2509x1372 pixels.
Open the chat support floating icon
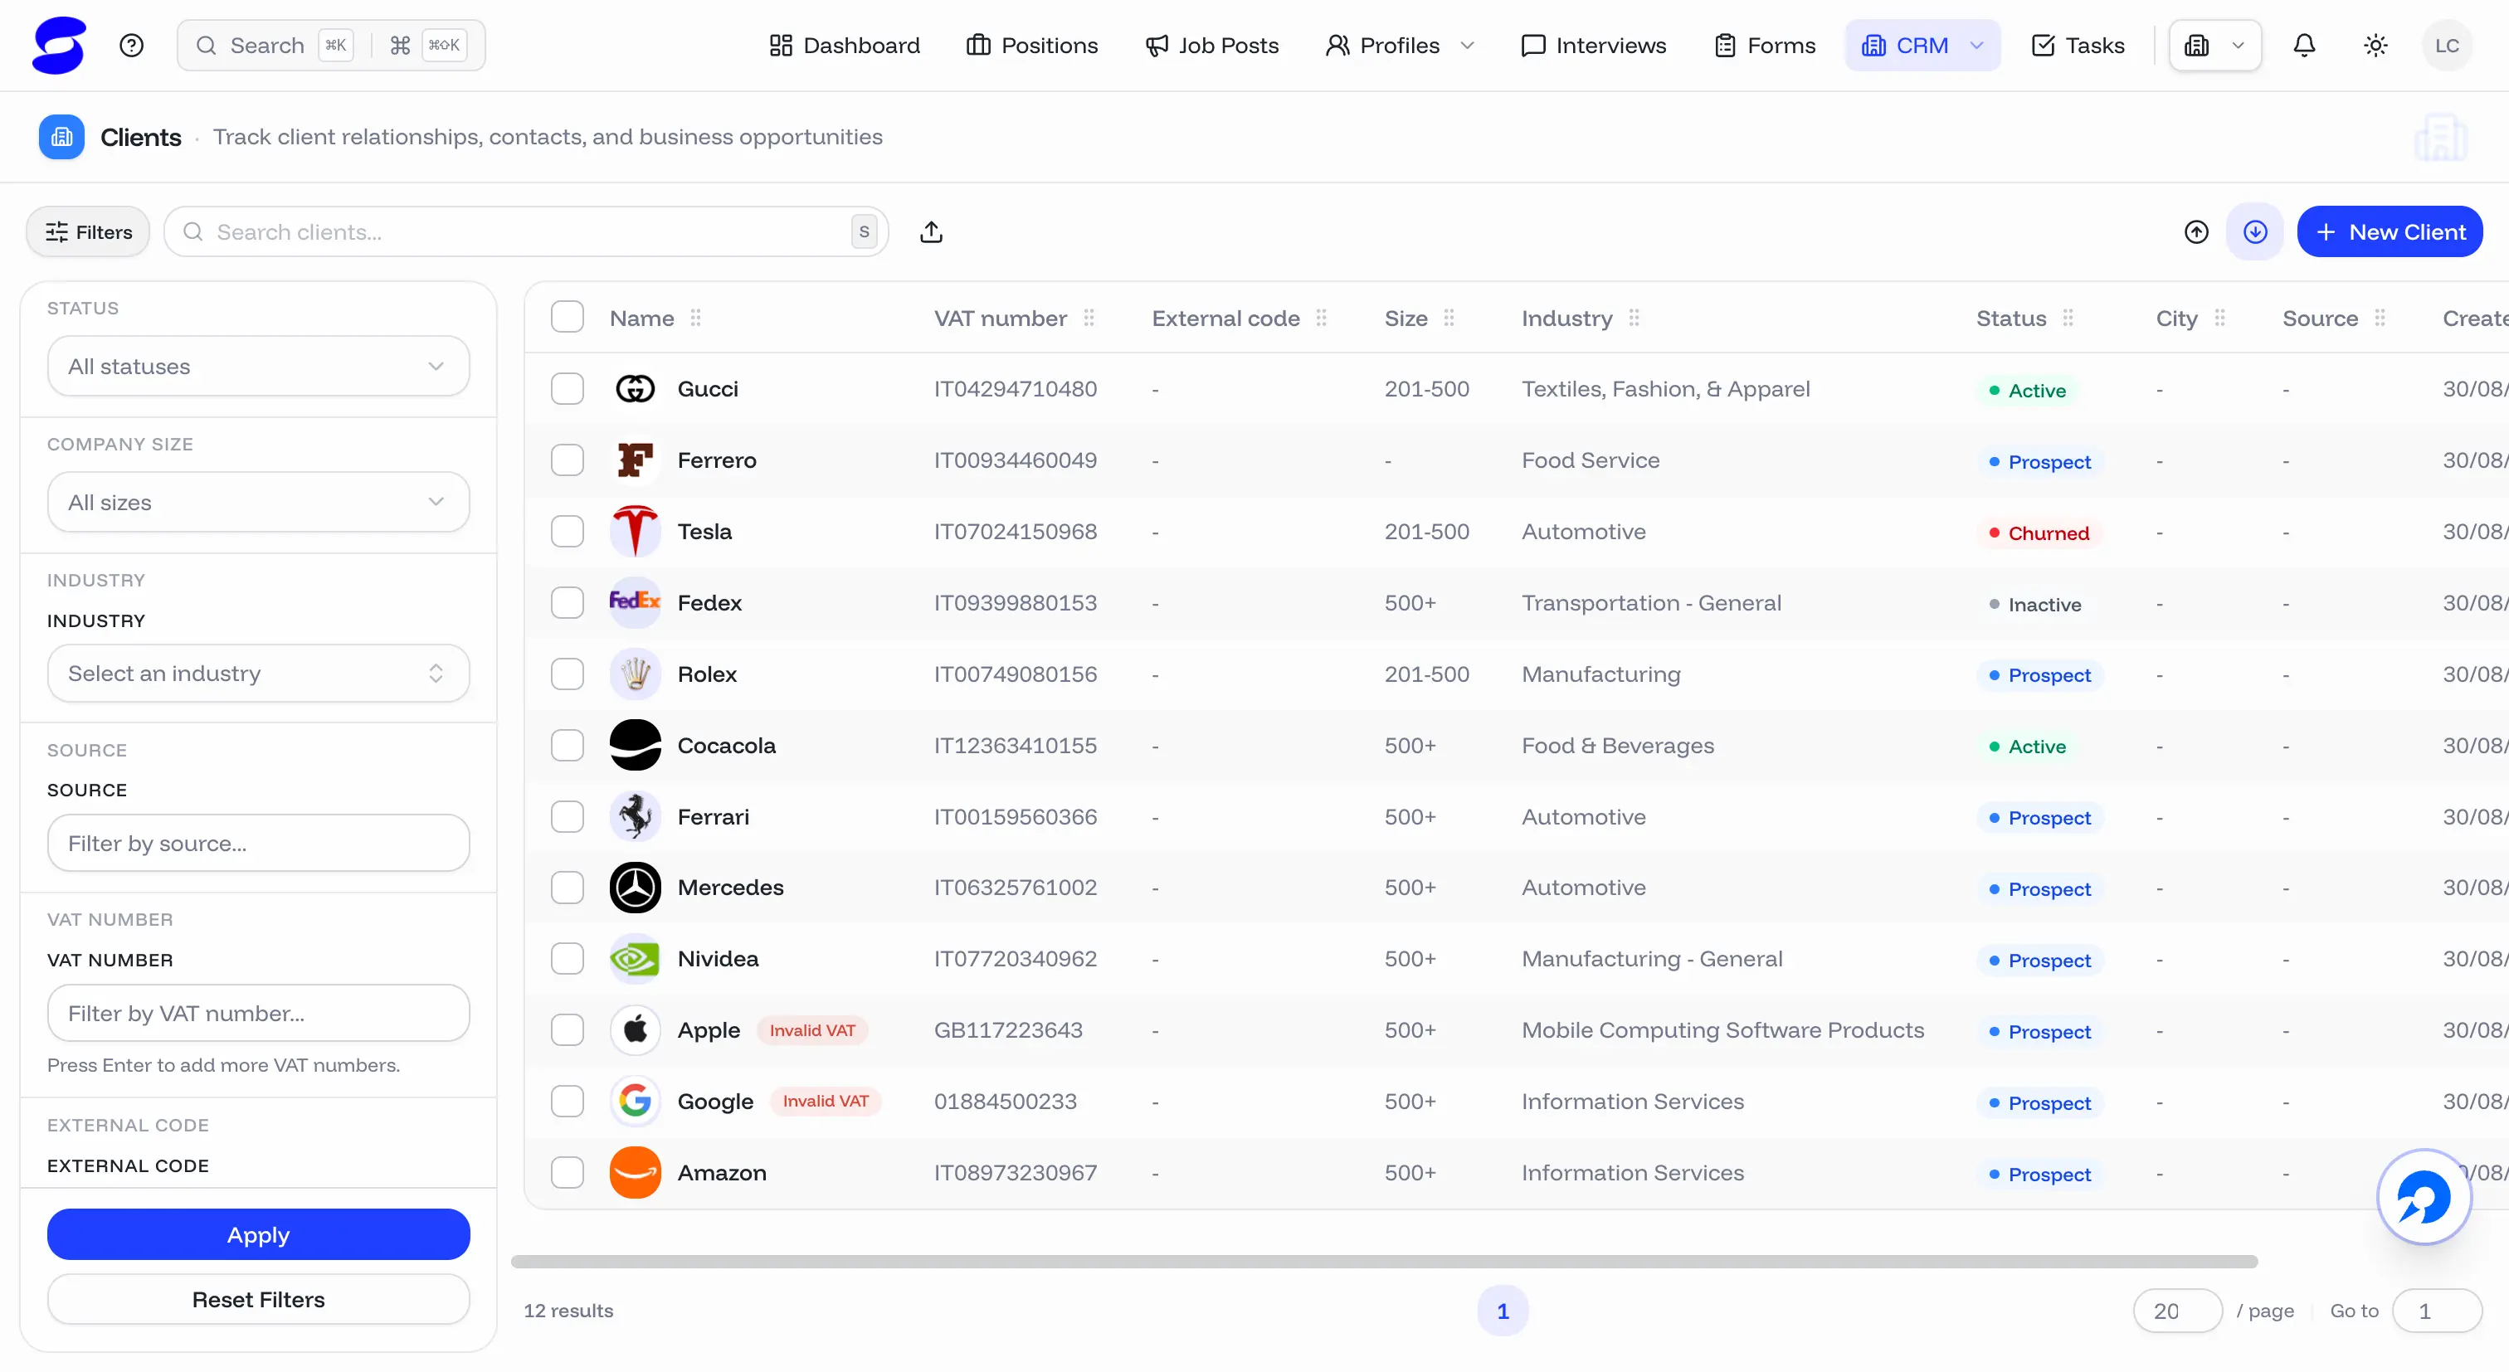[x=2424, y=1197]
